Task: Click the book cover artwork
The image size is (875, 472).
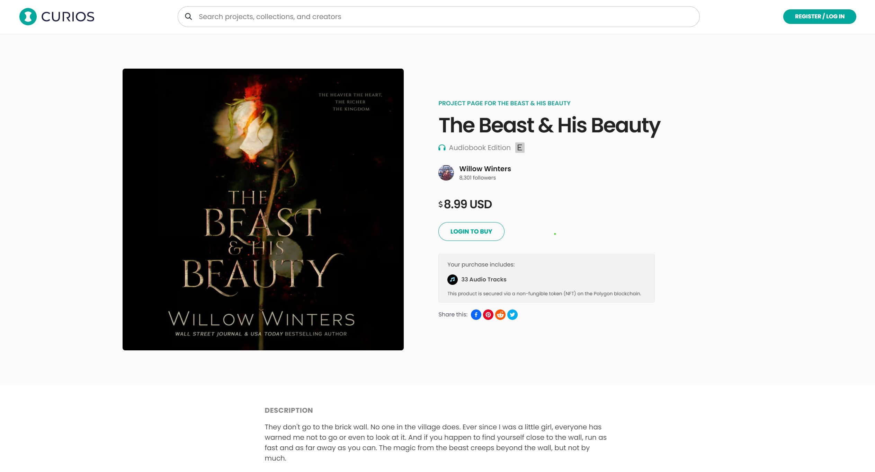Action: click(x=263, y=209)
